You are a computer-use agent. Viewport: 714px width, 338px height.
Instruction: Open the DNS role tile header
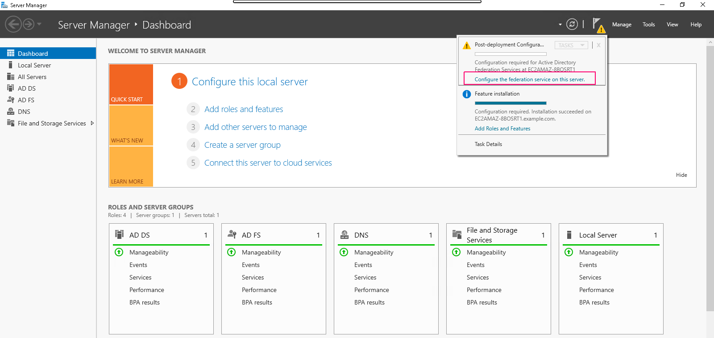[x=386, y=235]
